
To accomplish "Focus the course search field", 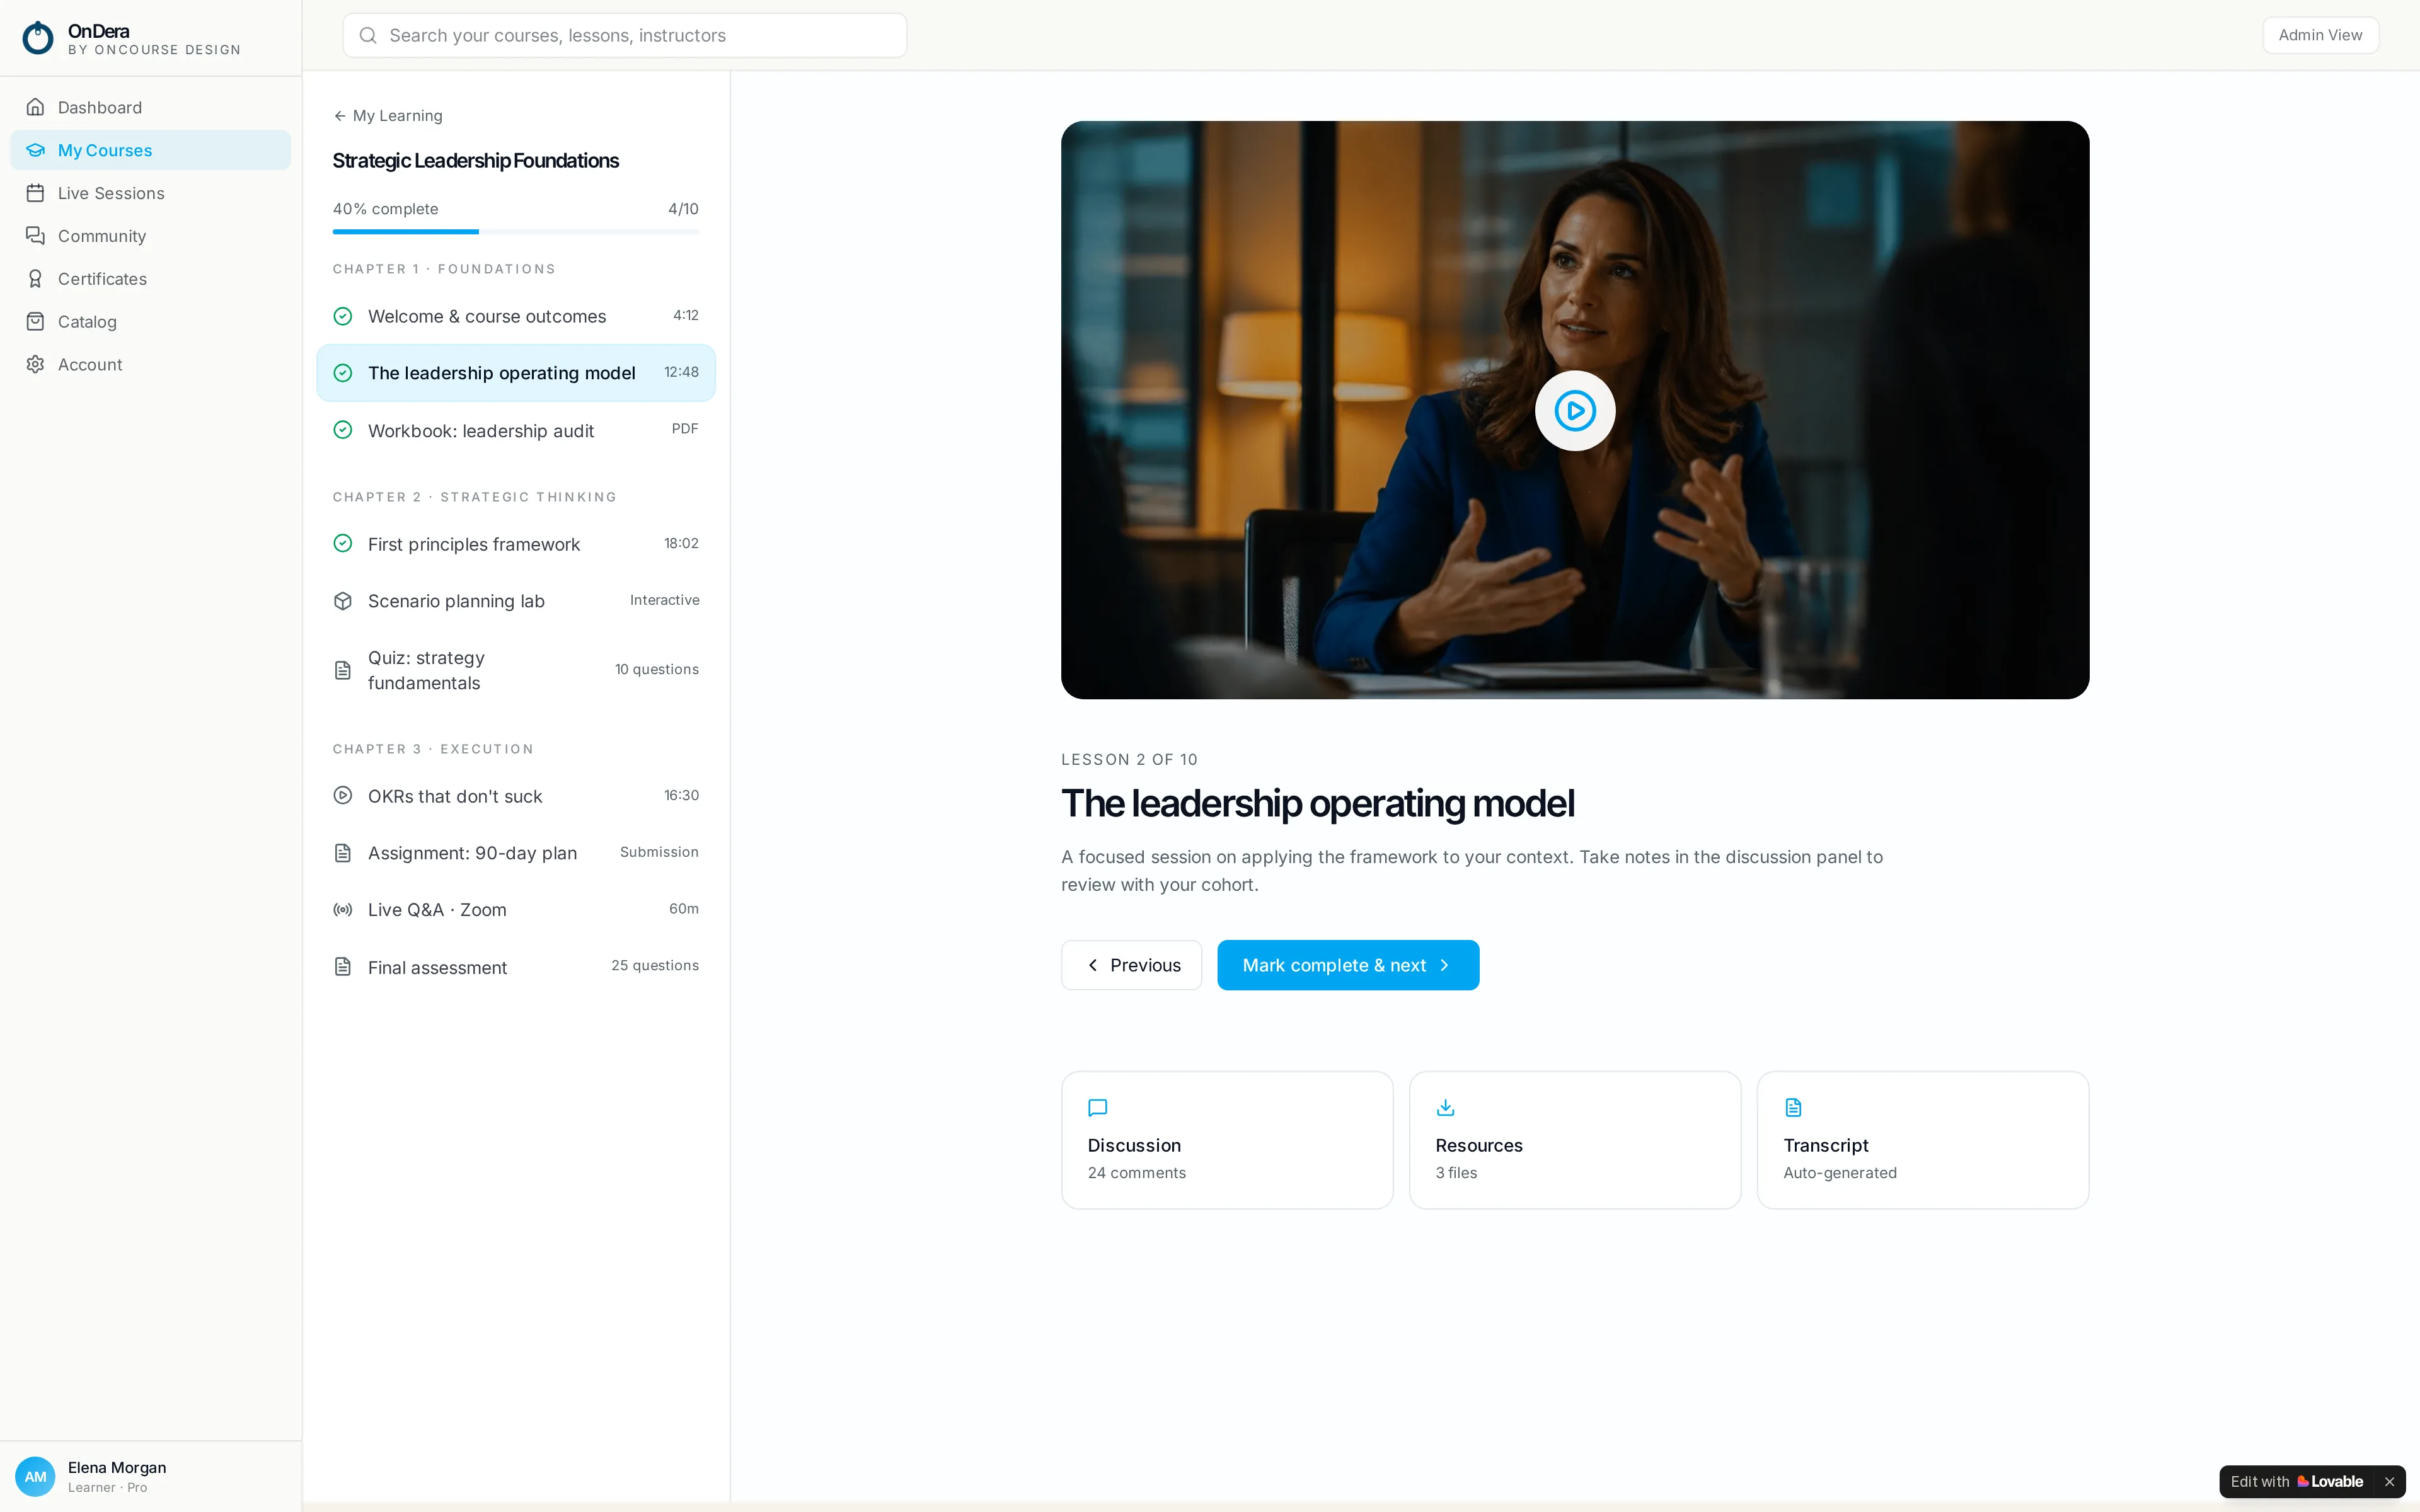I will (x=625, y=36).
